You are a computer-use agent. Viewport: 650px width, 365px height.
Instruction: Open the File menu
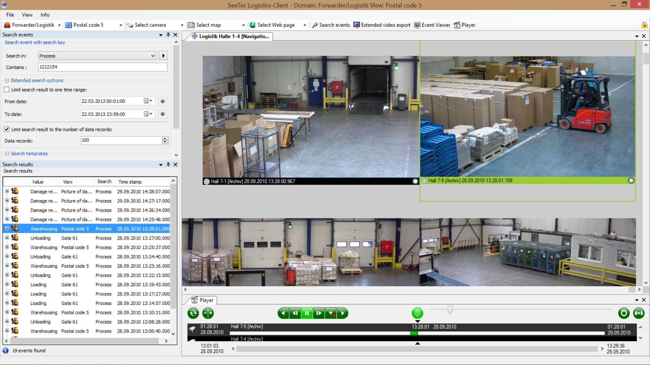[10, 15]
